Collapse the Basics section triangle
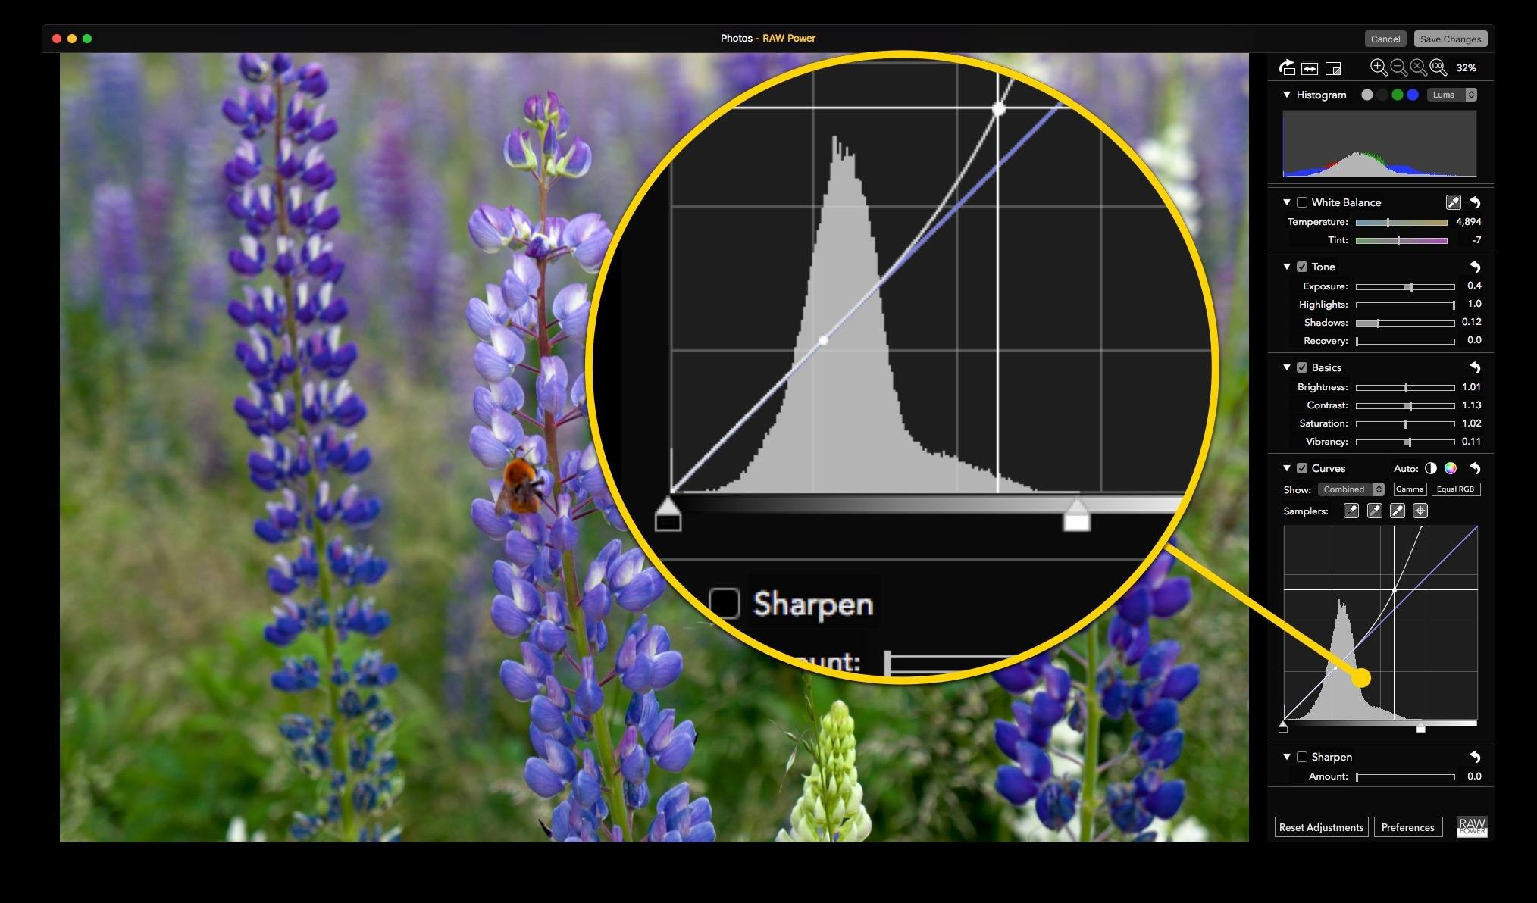 pyautogui.click(x=1287, y=367)
